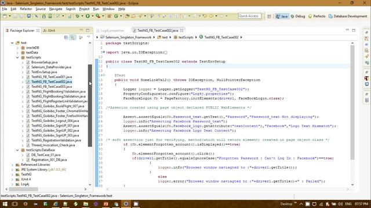Open the Navigate menu

click(56, 9)
